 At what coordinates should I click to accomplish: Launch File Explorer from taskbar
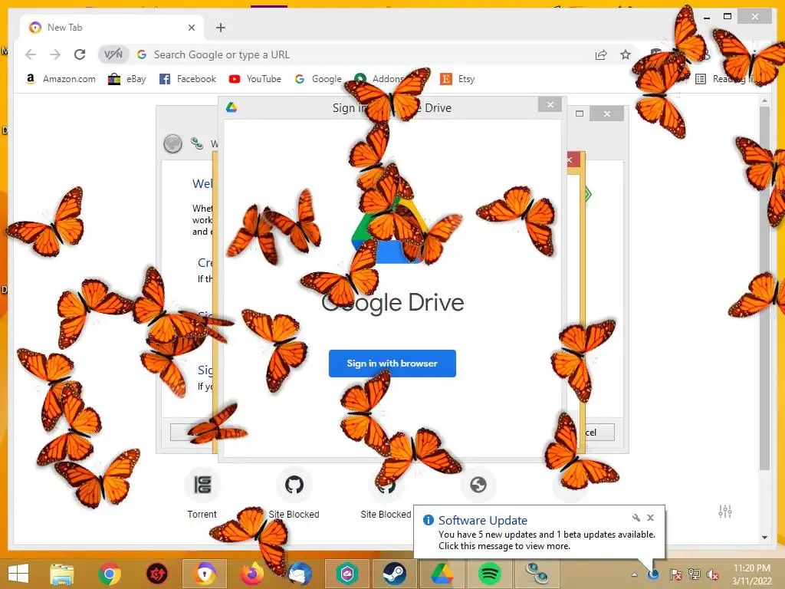[x=62, y=574]
